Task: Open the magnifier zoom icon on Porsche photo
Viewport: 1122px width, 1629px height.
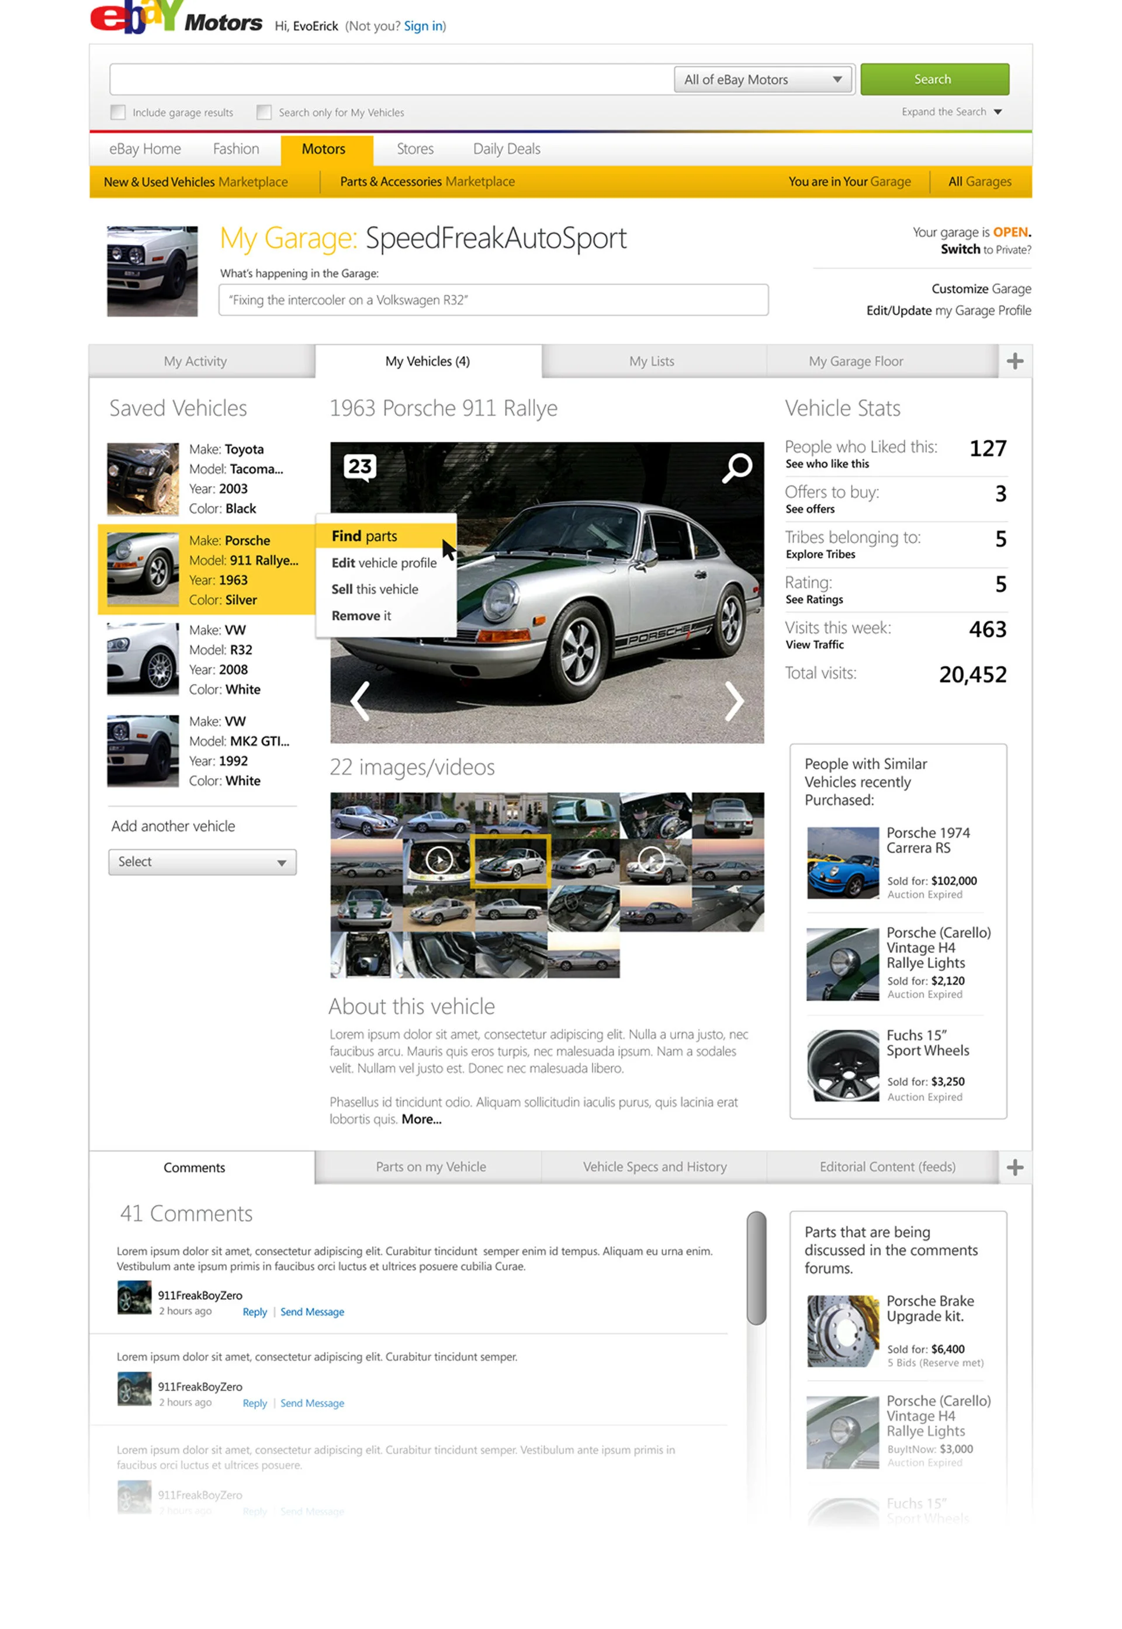Action: pos(737,468)
